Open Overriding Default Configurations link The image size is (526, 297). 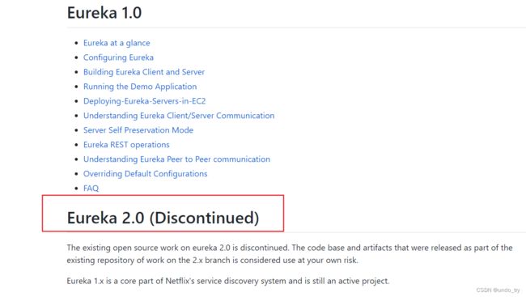coord(145,174)
